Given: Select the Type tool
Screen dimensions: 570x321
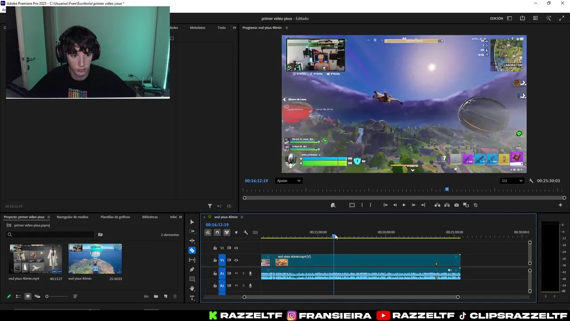Looking at the screenshot, I should 192,298.
